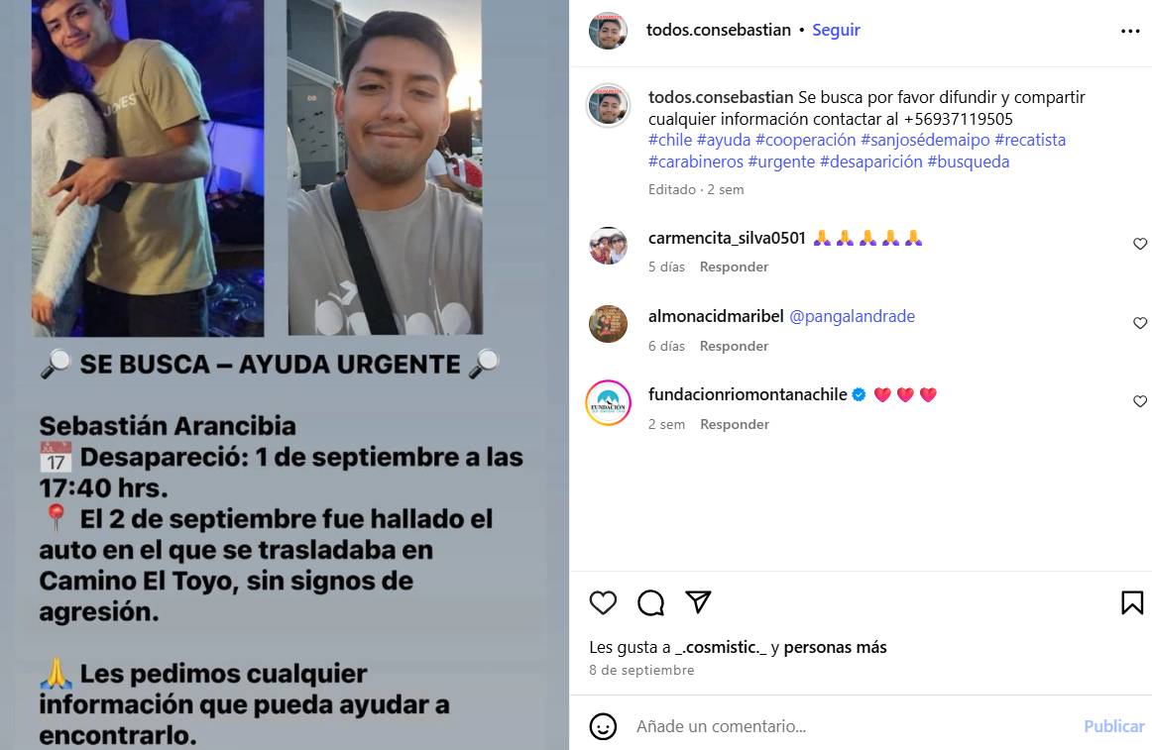Open comments with the speech bubble icon

click(x=650, y=602)
